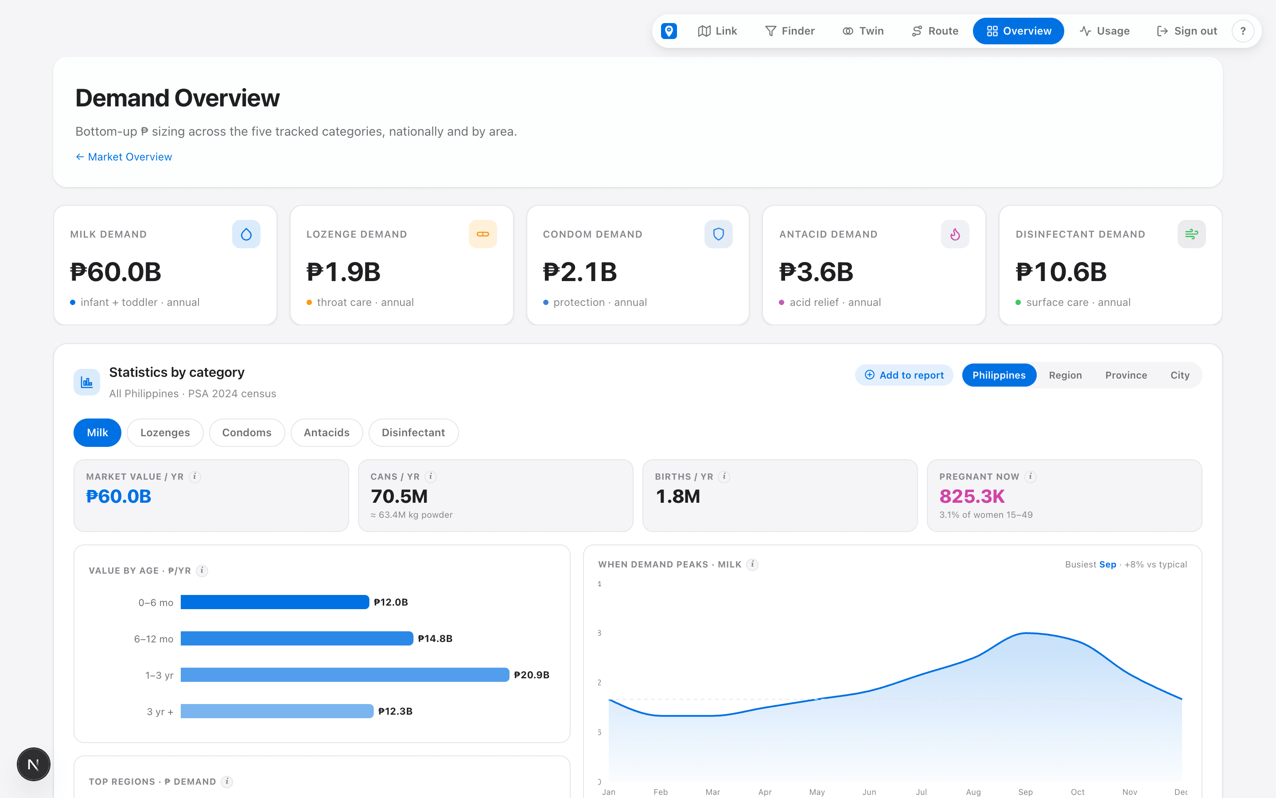Open the Disinfectant Demand ₱10.6B card
1276x798 pixels.
(1110, 266)
